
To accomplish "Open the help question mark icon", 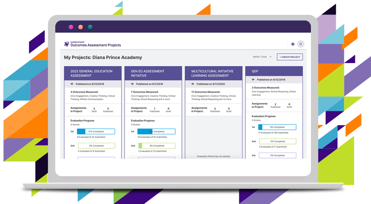I will click(x=293, y=44).
